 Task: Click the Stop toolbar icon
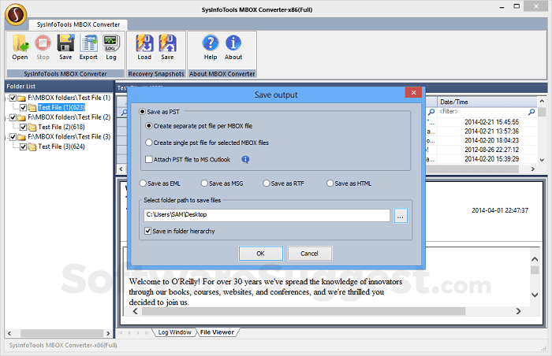click(x=43, y=43)
